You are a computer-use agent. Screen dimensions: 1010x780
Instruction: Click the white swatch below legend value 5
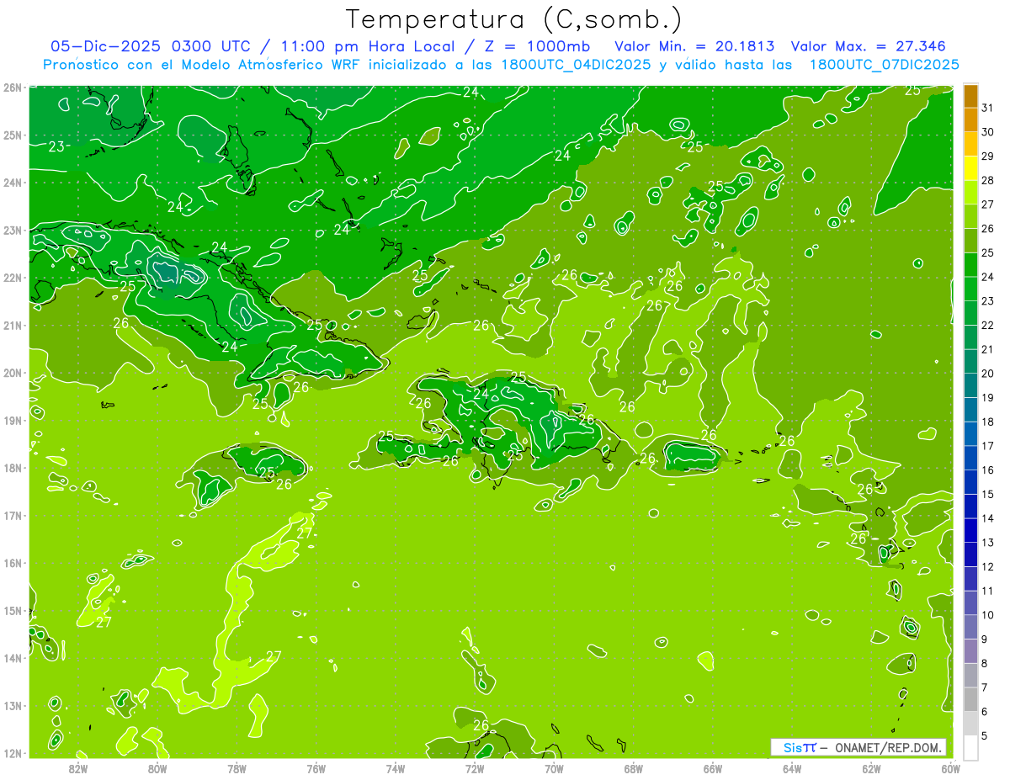pos(971,746)
